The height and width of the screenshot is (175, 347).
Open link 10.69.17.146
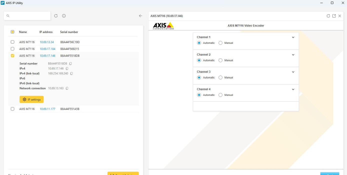click(x=47, y=55)
